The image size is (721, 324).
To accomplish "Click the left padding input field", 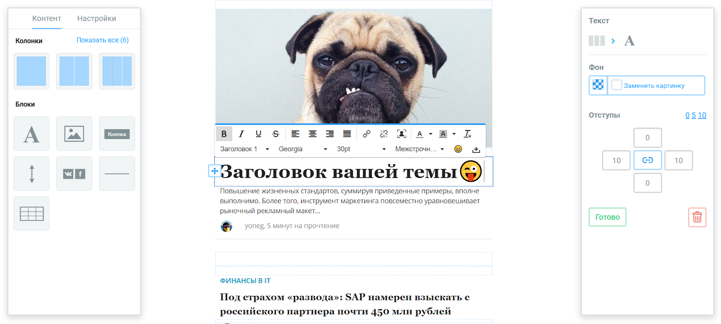I will click(616, 160).
